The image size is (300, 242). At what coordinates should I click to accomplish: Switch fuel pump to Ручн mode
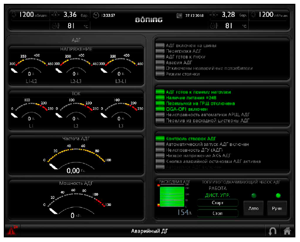point(277,208)
